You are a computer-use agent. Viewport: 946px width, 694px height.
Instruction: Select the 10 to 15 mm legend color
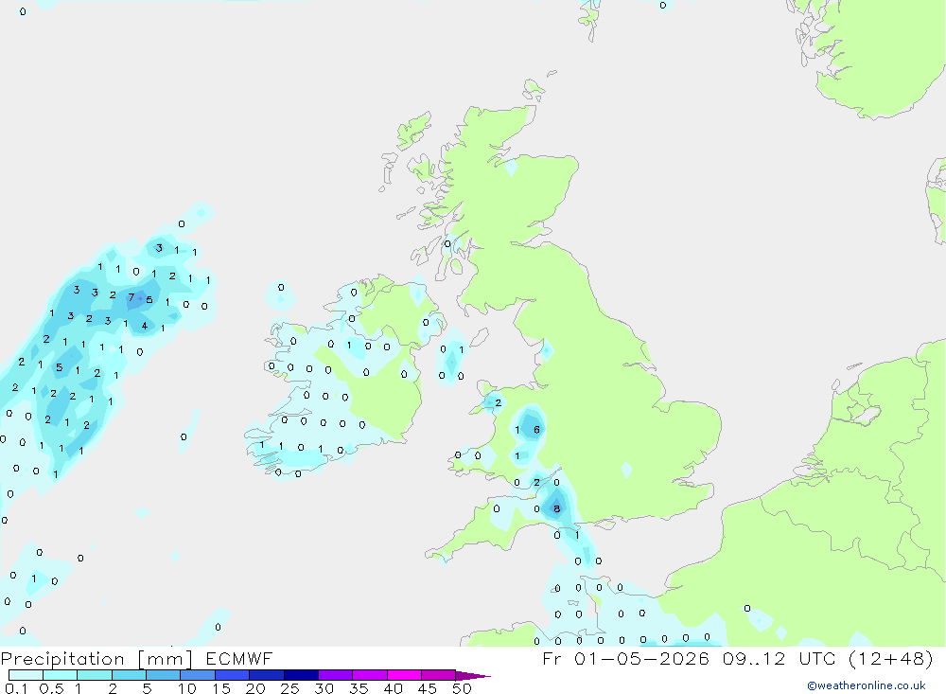click(x=198, y=675)
